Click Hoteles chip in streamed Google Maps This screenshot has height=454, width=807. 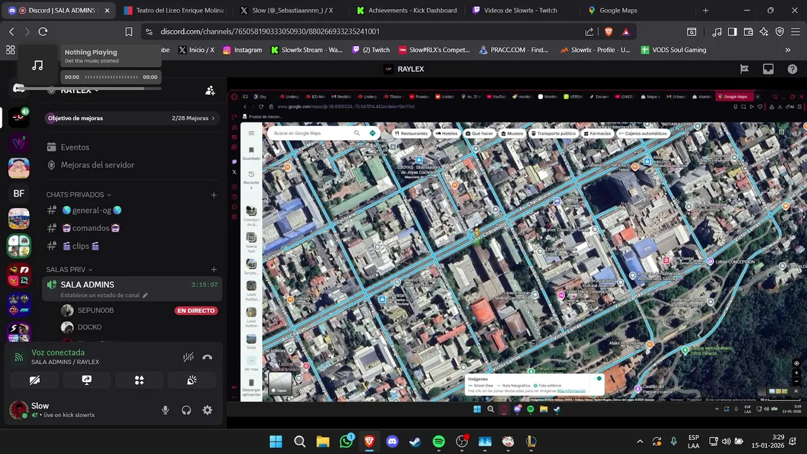pos(446,133)
